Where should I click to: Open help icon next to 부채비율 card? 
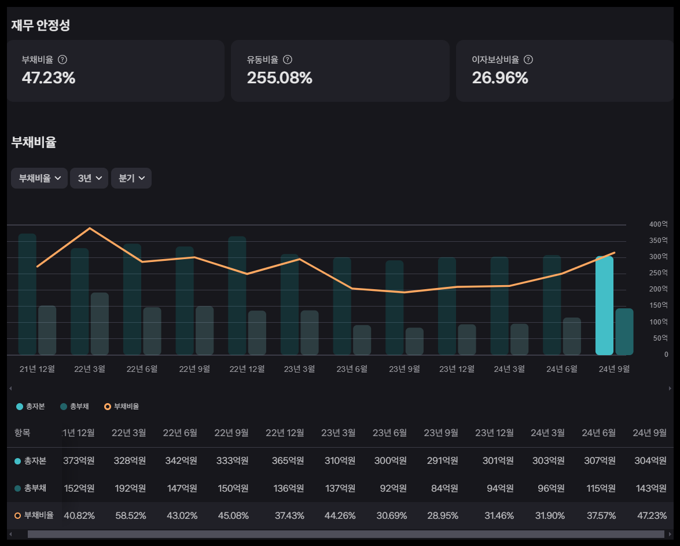pyautogui.click(x=63, y=60)
